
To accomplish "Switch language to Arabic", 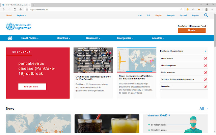I will [139, 15].
